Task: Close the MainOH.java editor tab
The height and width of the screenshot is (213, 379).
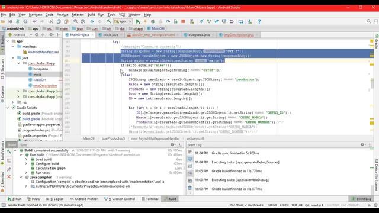Action: click(93, 35)
